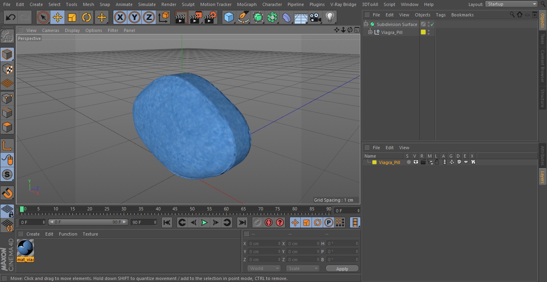
Task: Click Render View clapperboard icon
Action: point(181,17)
